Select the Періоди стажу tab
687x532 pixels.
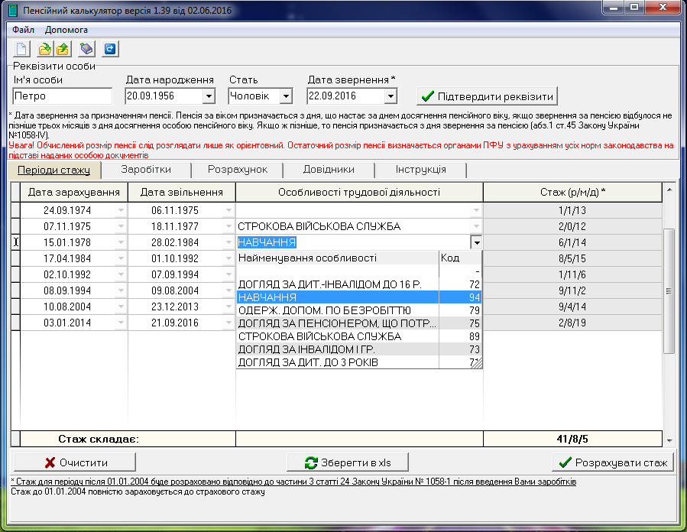click(54, 170)
